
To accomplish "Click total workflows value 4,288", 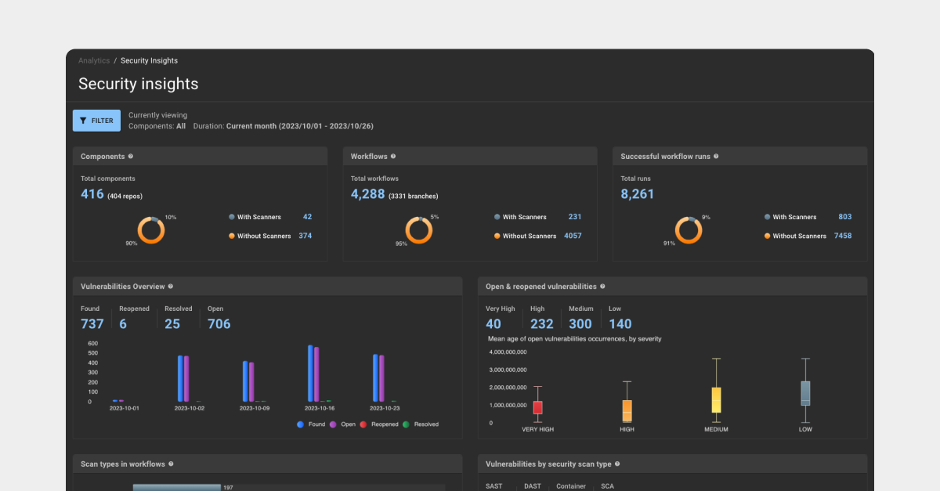I will point(367,193).
